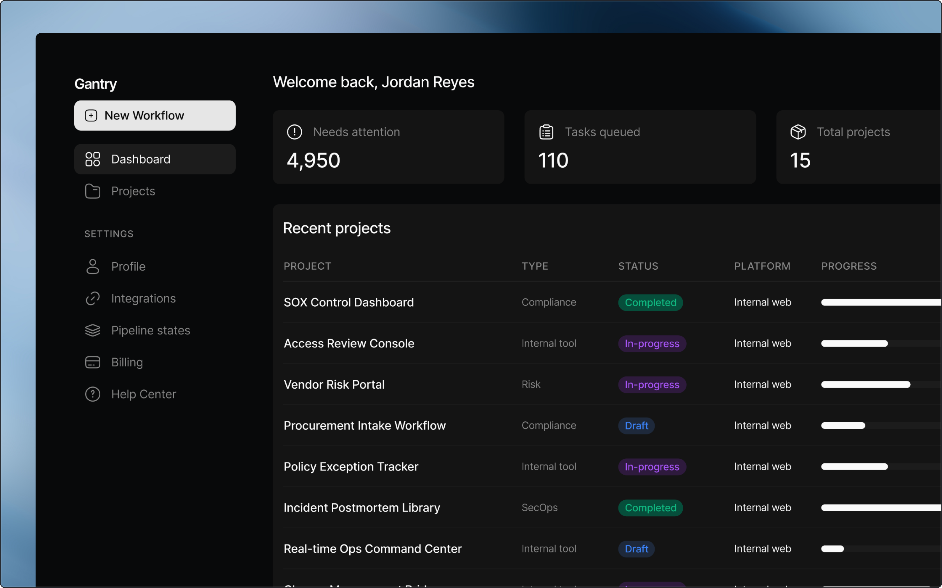Open the Dashboard menu item
This screenshot has width=942, height=588.
coord(155,159)
